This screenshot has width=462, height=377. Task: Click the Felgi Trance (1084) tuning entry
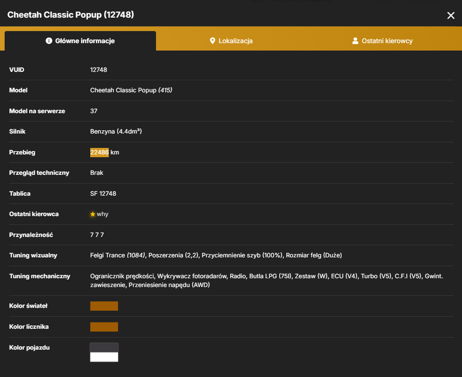click(118, 255)
